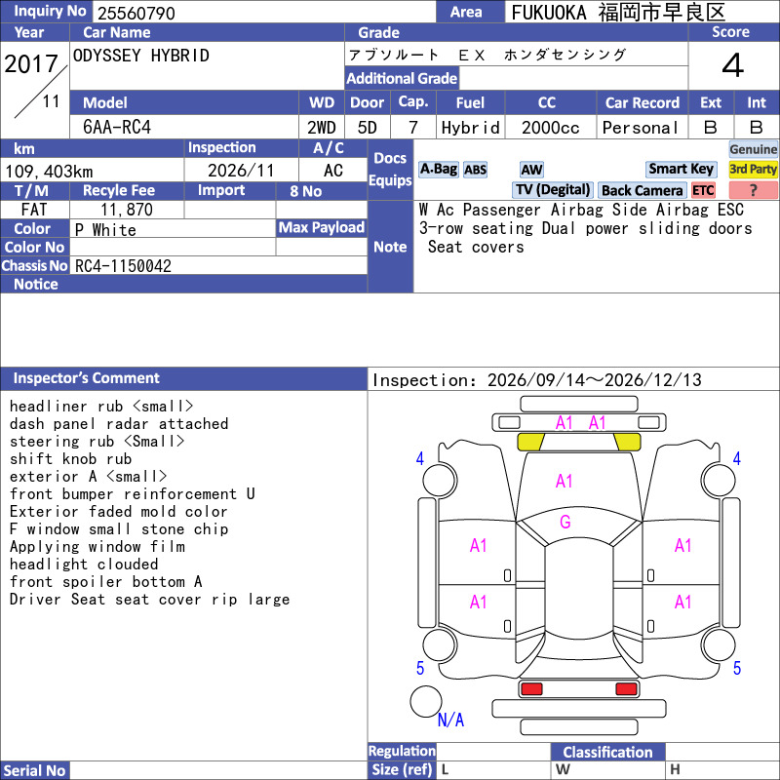The width and height of the screenshot is (780, 780).
Task: Click the TV (Degital) badge
Action: 552,190
